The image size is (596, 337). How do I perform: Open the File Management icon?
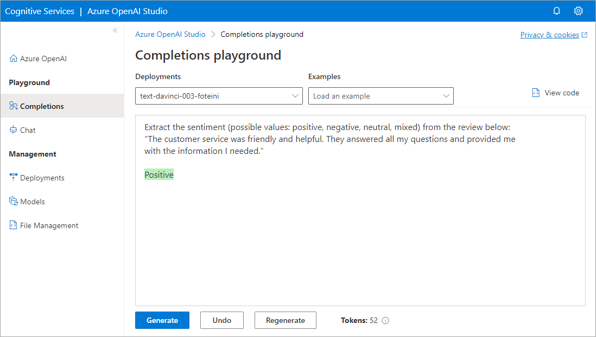click(12, 225)
